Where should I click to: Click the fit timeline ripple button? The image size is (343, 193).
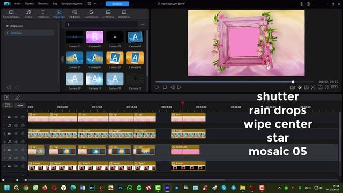(x=20, y=106)
